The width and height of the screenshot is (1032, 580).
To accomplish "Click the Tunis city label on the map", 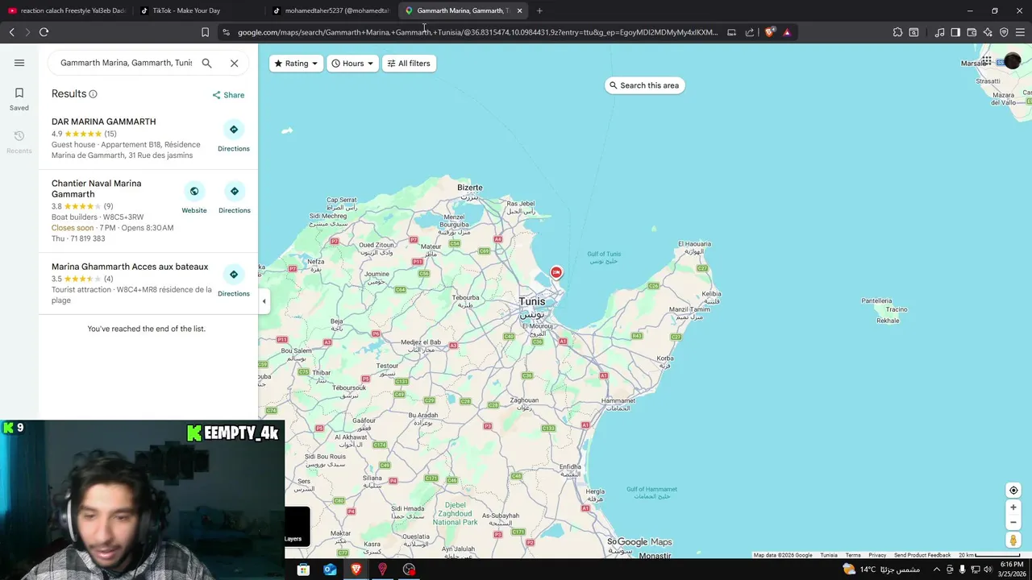I will pos(531,301).
